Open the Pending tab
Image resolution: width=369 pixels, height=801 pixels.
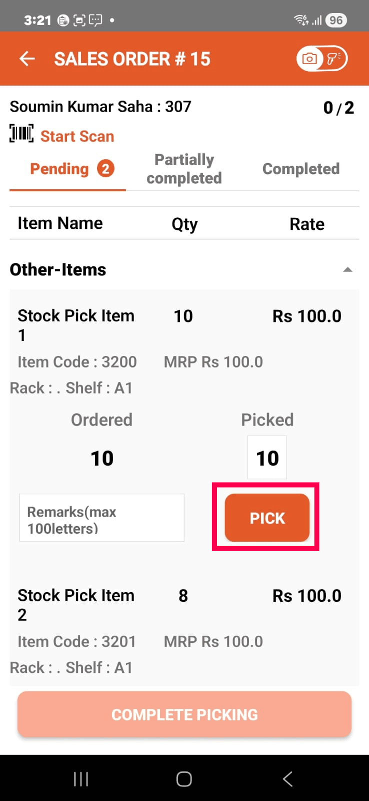coord(59,169)
